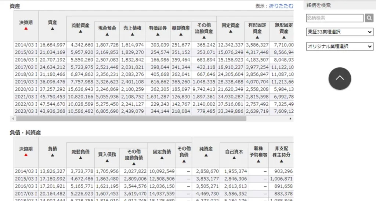The width and height of the screenshot is (376, 201).
Task: Click into the 銘柄検索 input field
Action: click(335, 18)
